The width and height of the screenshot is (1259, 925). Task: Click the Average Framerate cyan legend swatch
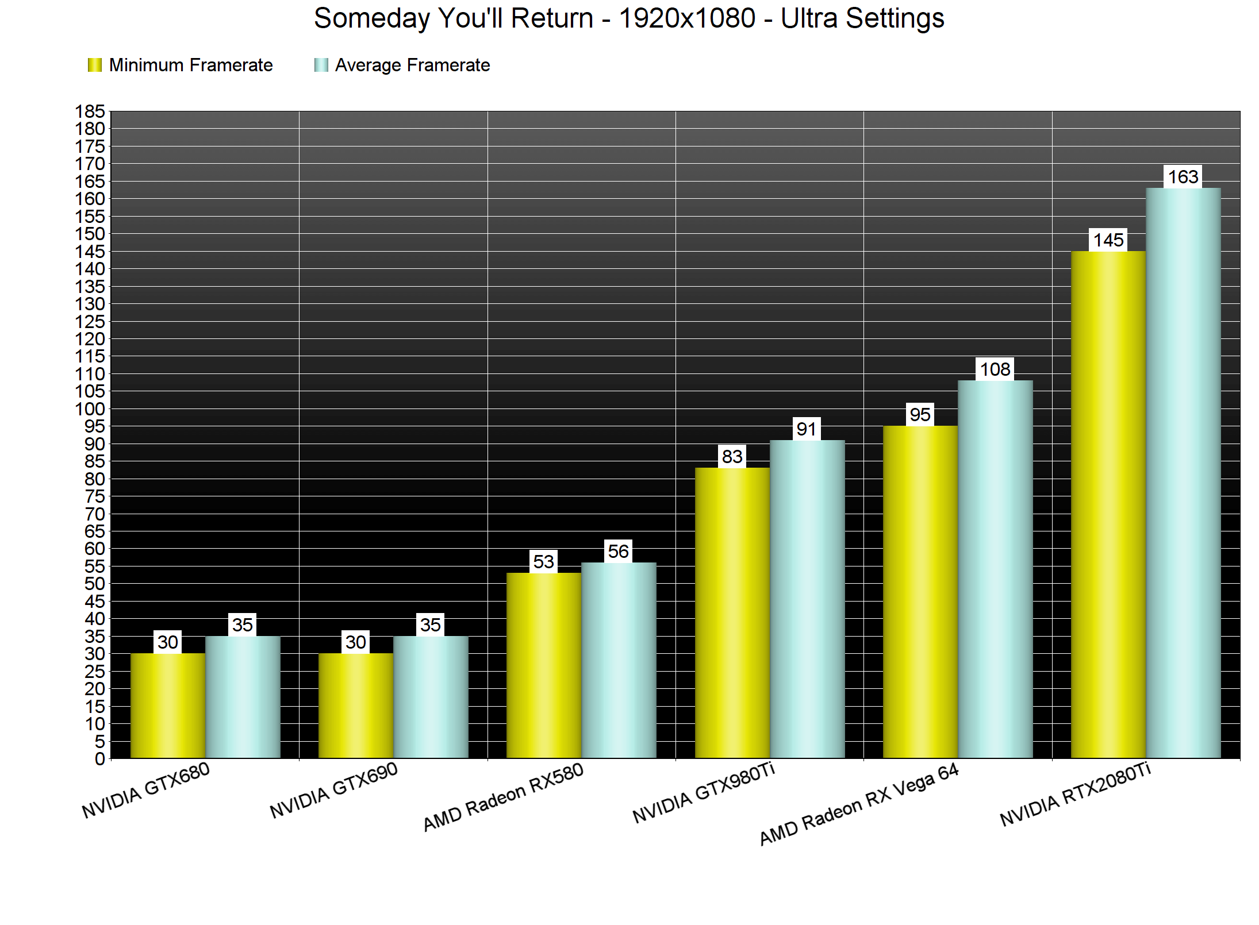click(x=321, y=65)
